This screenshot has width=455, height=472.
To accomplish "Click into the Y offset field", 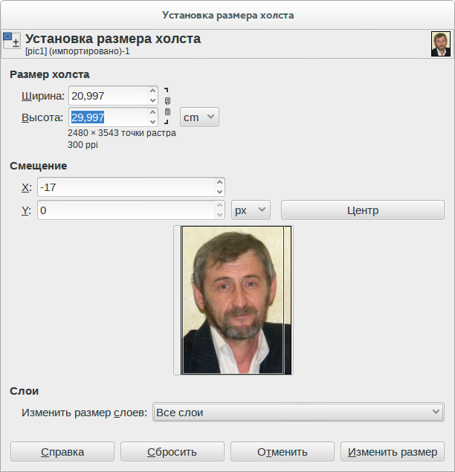I will (x=126, y=210).
